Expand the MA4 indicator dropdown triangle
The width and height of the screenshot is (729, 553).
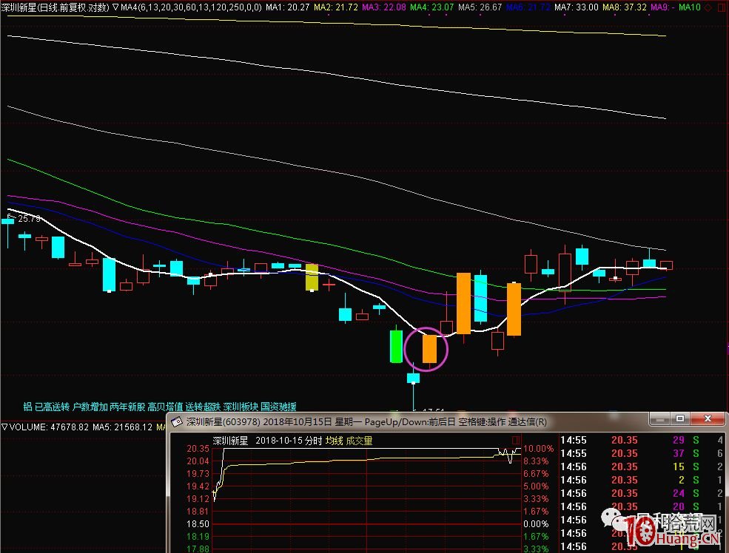tap(115, 7)
